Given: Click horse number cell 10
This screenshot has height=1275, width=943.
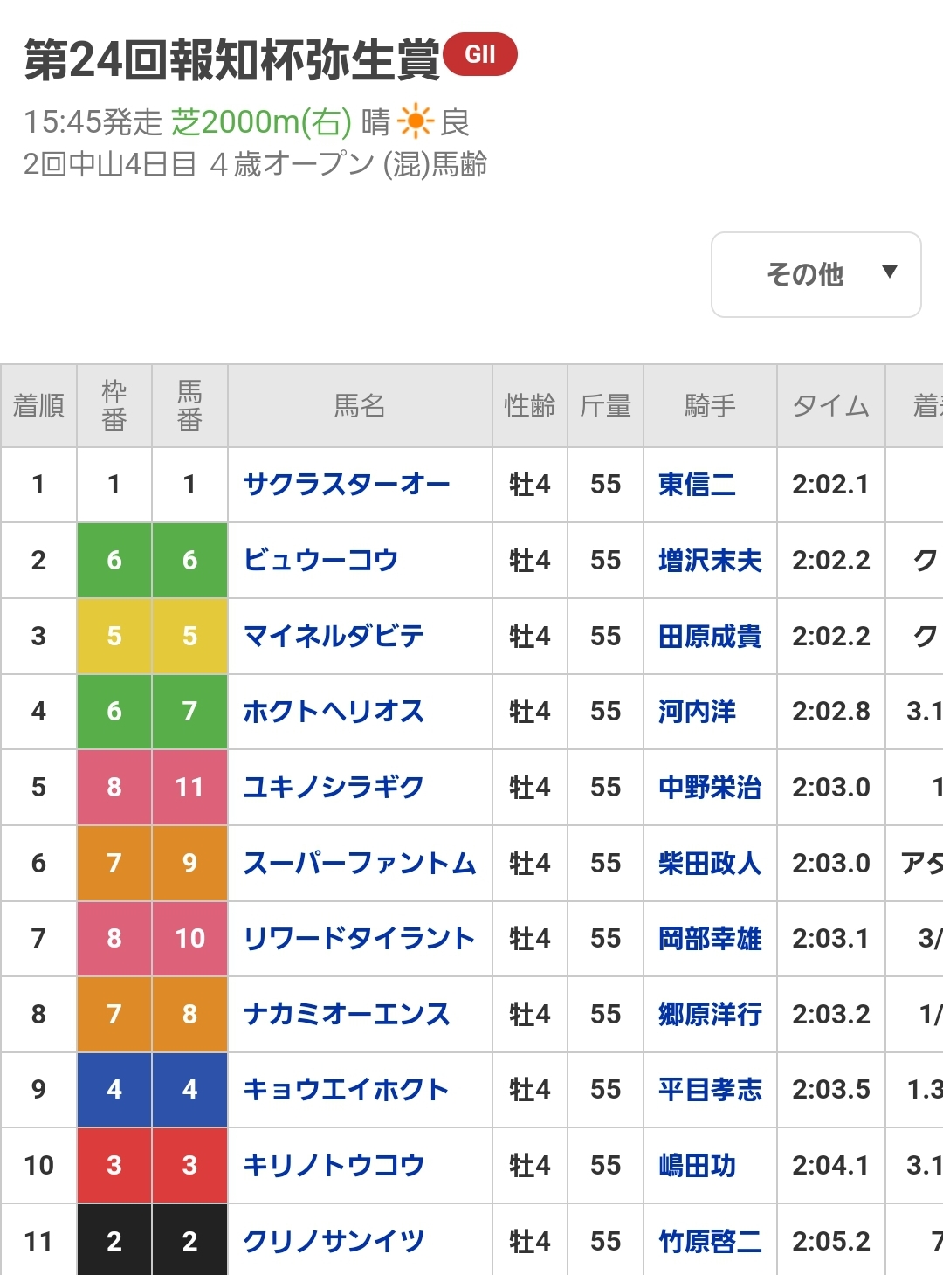Looking at the screenshot, I should [x=190, y=938].
